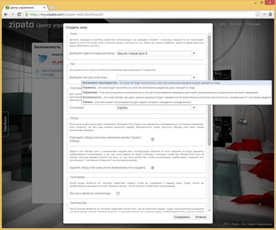This screenshot has height=230, width=276.
Task: Choose Безопасность zone type option
Action: 177,97
